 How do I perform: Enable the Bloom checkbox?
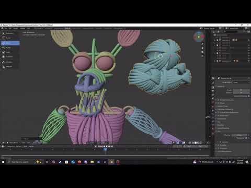pos(218,103)
